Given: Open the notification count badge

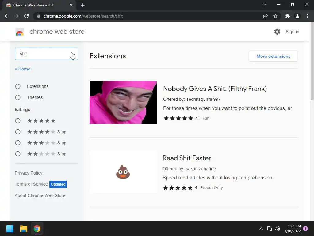Looking at the screenshot, I should point(305,229).
